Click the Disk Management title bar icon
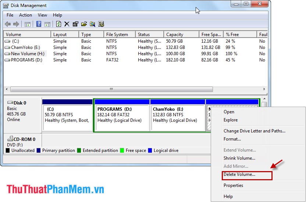The width and height of the screenshot is (306, 202). coord(6,6)
